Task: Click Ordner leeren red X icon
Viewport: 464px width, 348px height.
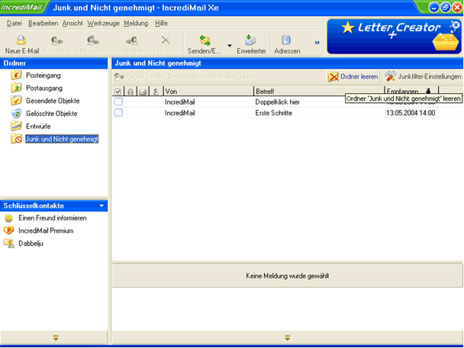Action: click(333, 76)
